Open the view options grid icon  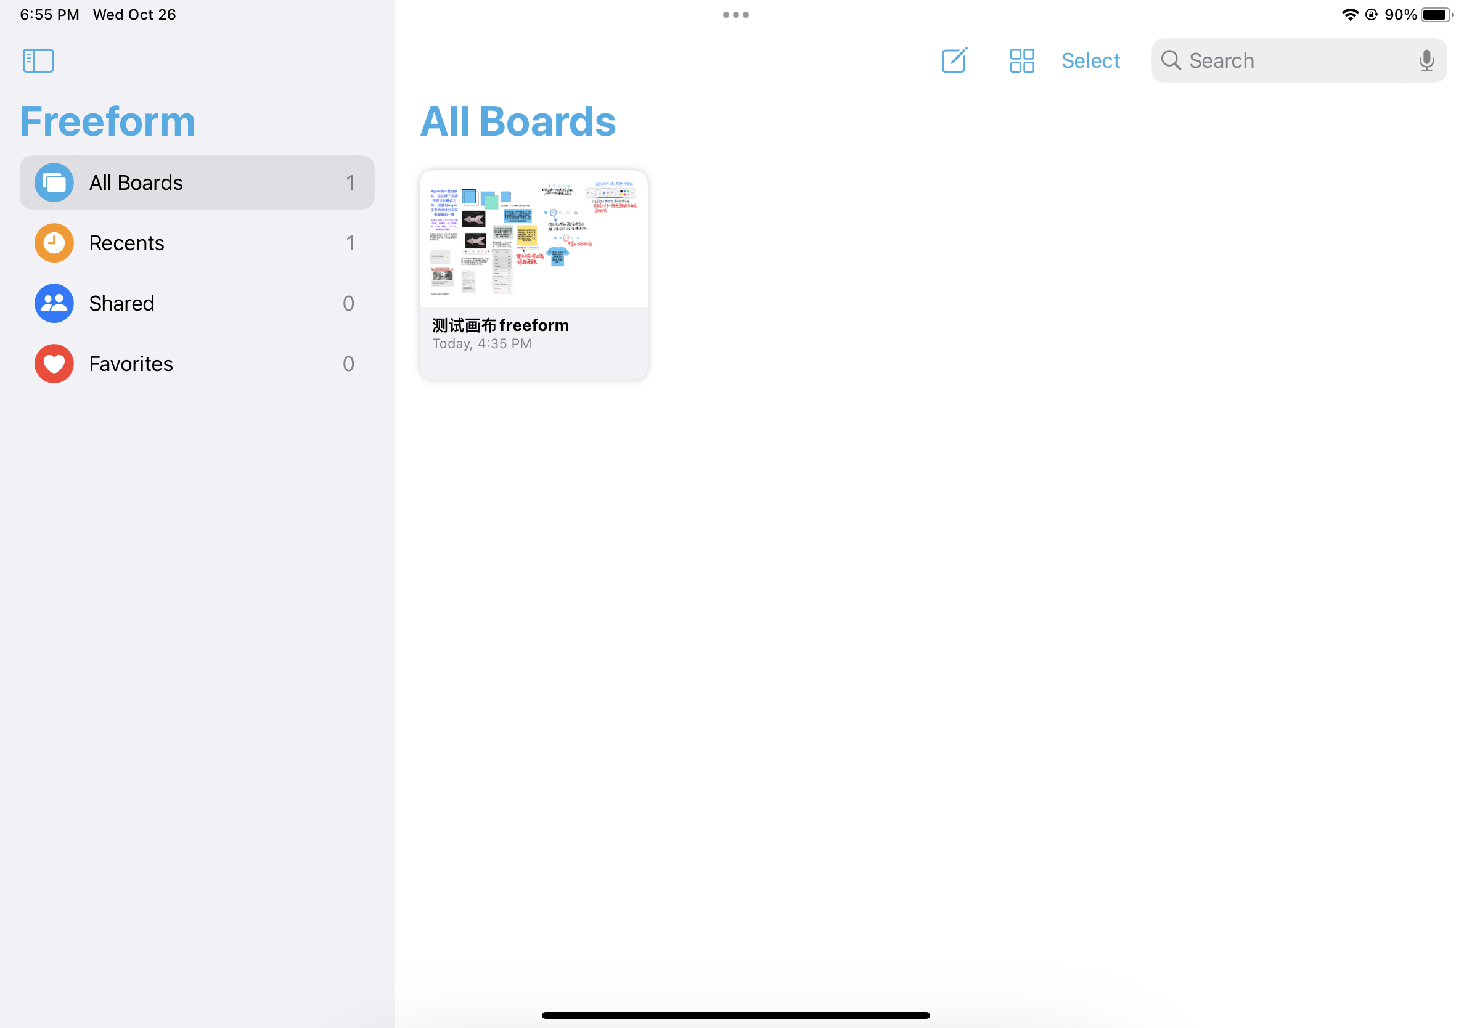click(x=1021, y=60)
